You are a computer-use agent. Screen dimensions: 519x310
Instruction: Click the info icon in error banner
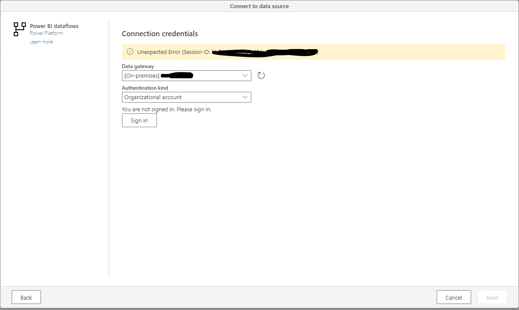[x=130, y=52]
